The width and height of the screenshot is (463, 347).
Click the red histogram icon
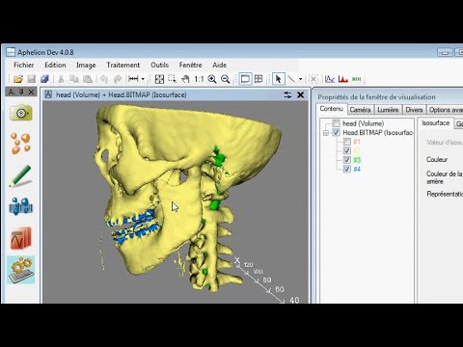pos(343,79)
